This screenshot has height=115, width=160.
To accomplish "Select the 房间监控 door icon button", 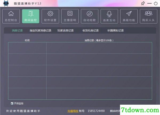I will click(x=31, y=16).
